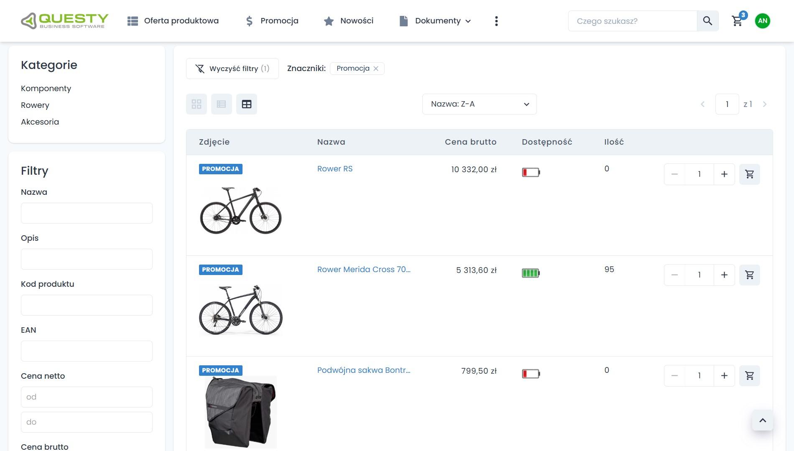
Task: Click Cena netto 'od' input
Action: 87,397
